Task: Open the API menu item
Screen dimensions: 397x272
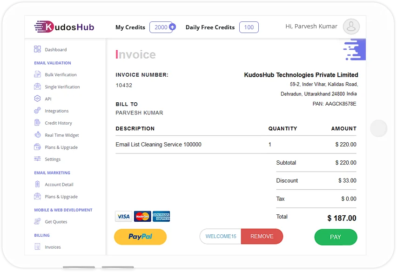Action: click(x=48, y=99)
